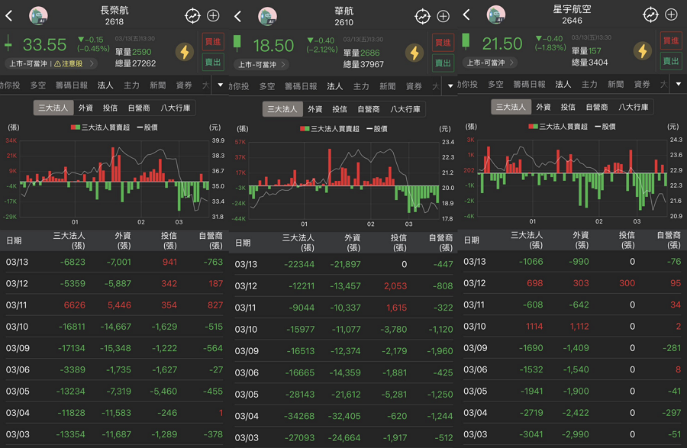Select 八大行庫 filter in 星宇航空 panel
This screenshot has height=448, width=687.
633,107
